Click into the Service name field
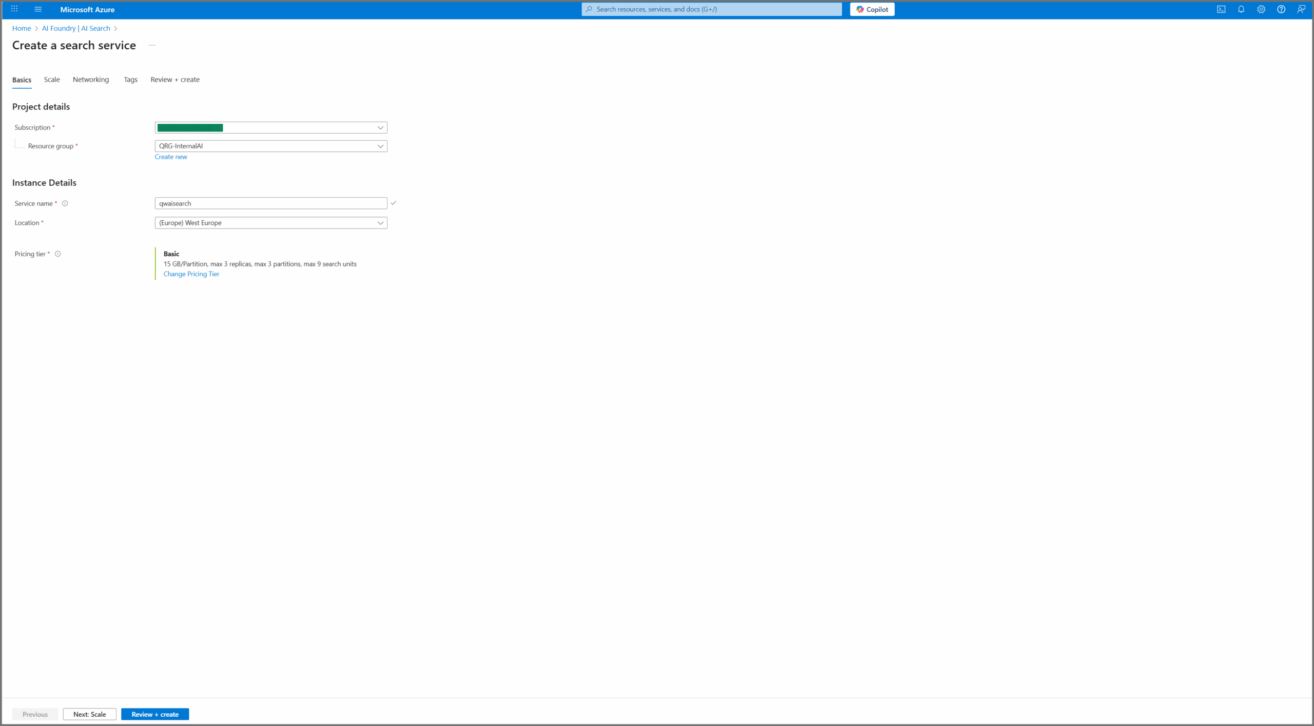 click(x=270, y=203)
